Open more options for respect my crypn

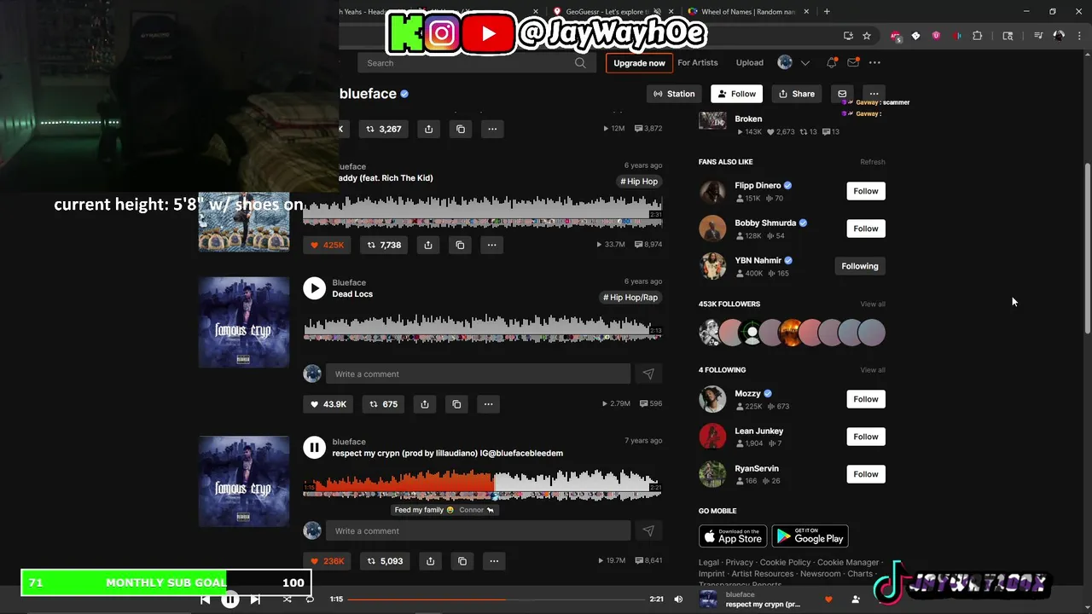pyautogui.click(x=494, y=561)
